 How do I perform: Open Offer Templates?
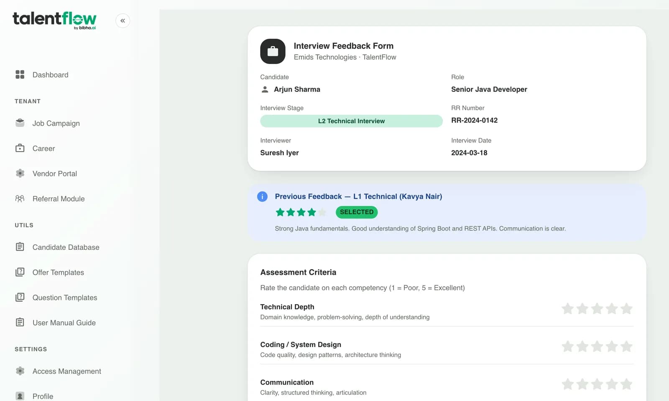(x=58, y=272)
